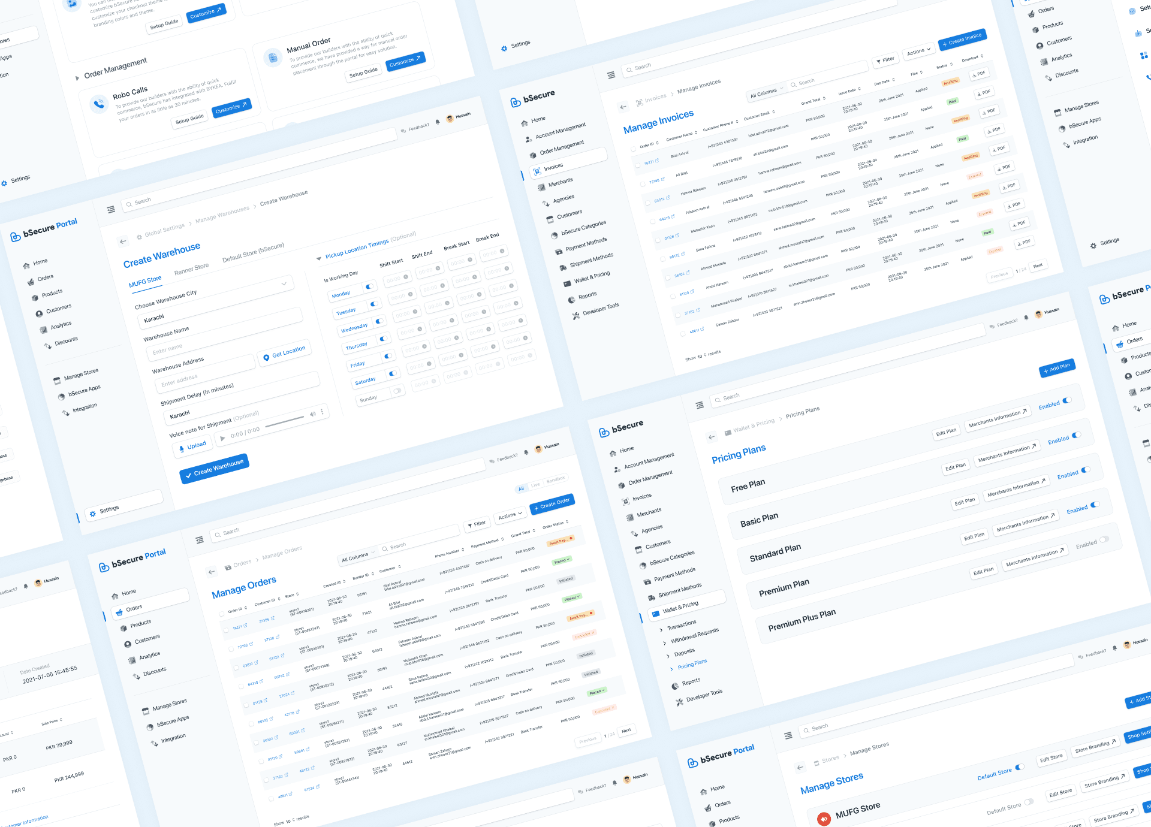
Task: Click the play icon in voice note player
Action: point(223,438)
